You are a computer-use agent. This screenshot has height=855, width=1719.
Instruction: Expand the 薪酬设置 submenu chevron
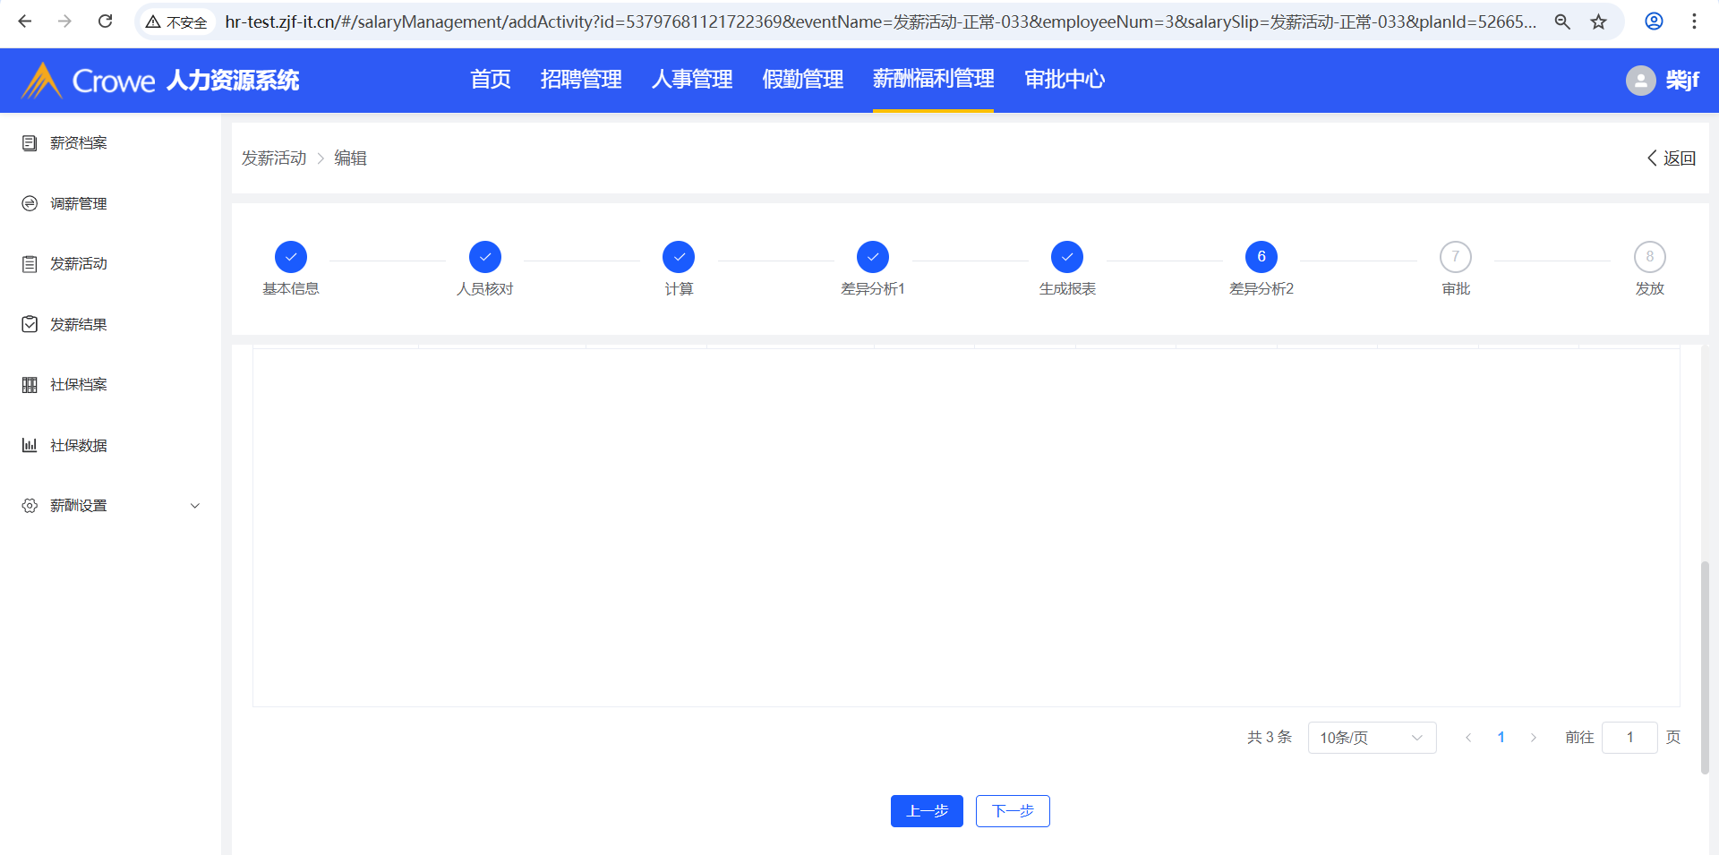(195, 506)
